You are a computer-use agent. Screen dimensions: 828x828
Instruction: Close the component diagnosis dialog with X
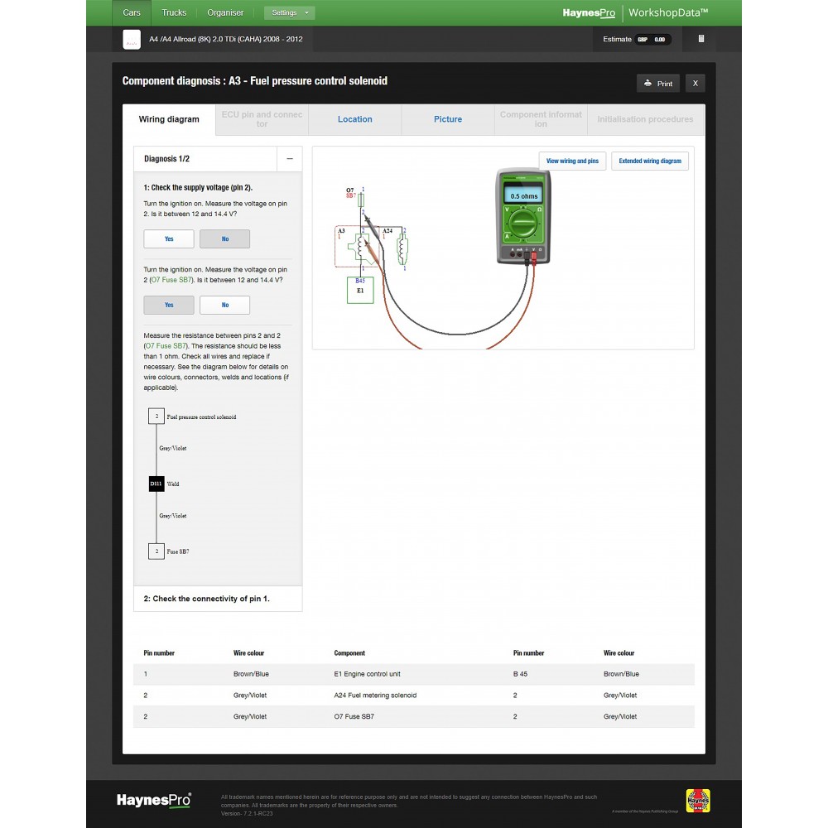[695, 83]
